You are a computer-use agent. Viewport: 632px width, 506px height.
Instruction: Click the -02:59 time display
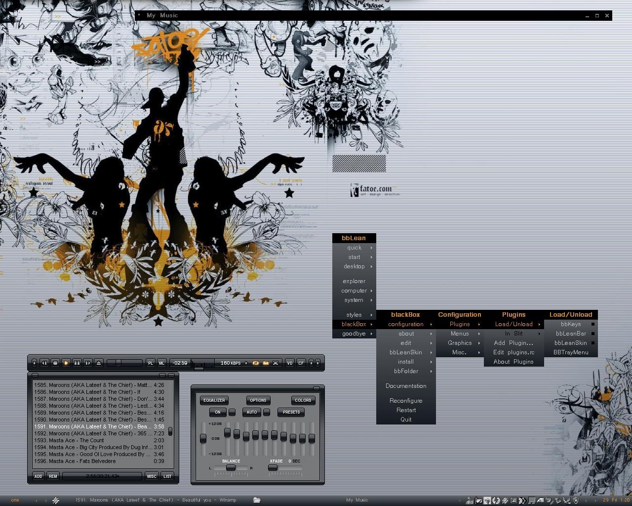(181, 363)
